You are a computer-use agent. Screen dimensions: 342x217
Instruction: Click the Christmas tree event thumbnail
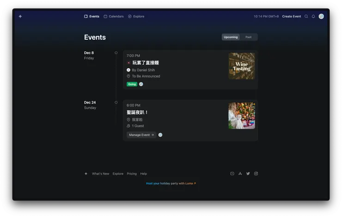point(242,116)
